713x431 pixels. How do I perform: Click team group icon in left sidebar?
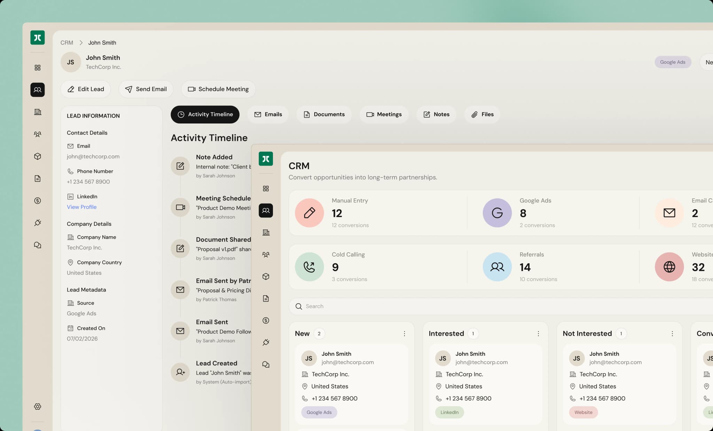click(38, 134)
